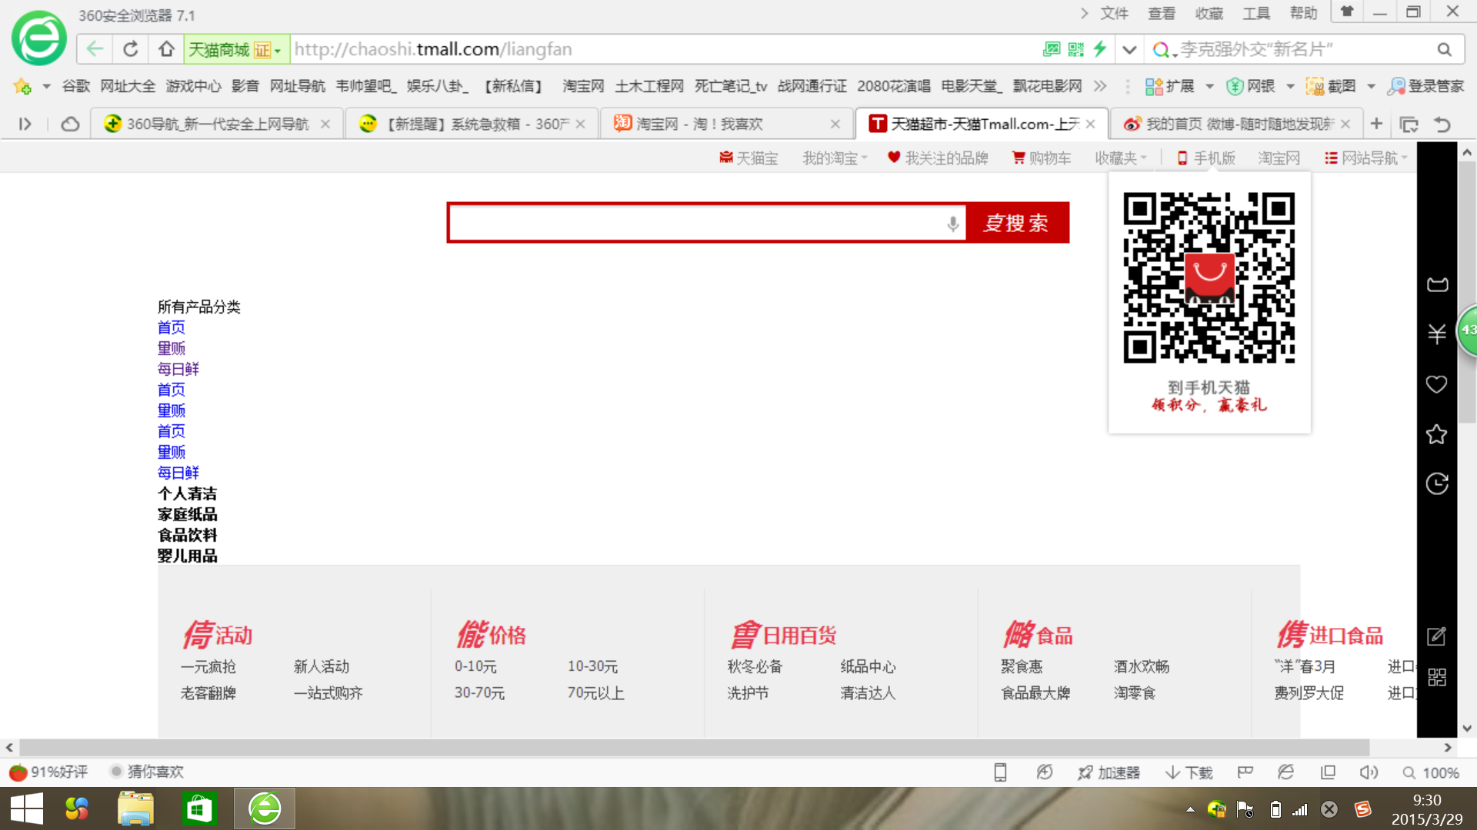The height and width of the screenshot is (830, 1477).
Task: Open 下载 downloads in status bar
Action: [1189, 772]
